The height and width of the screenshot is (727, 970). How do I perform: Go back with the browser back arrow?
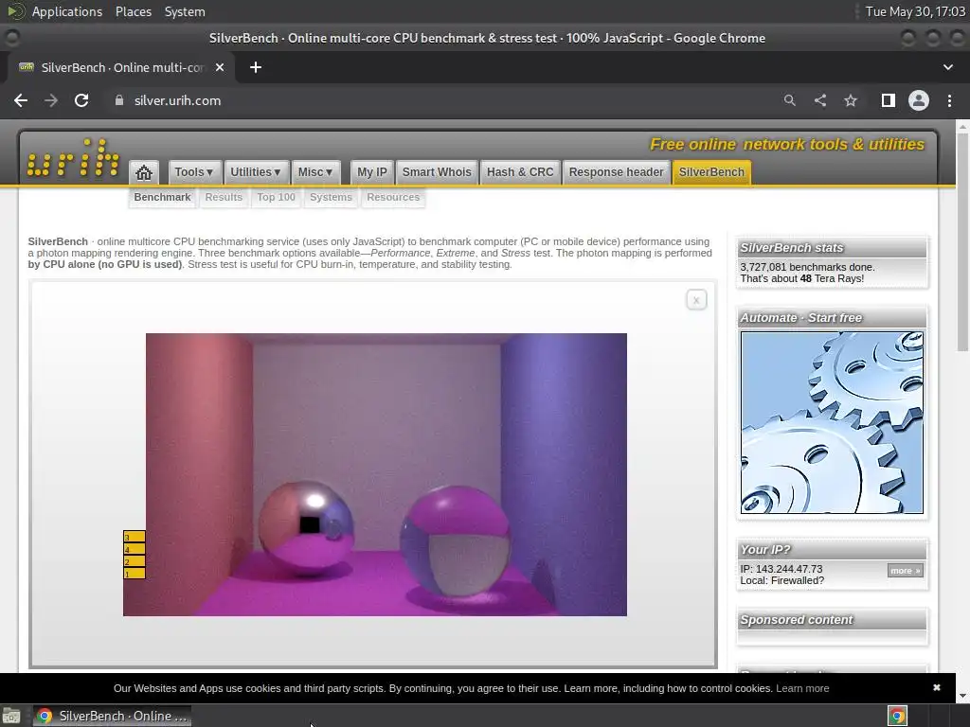[x=21, y=100]
